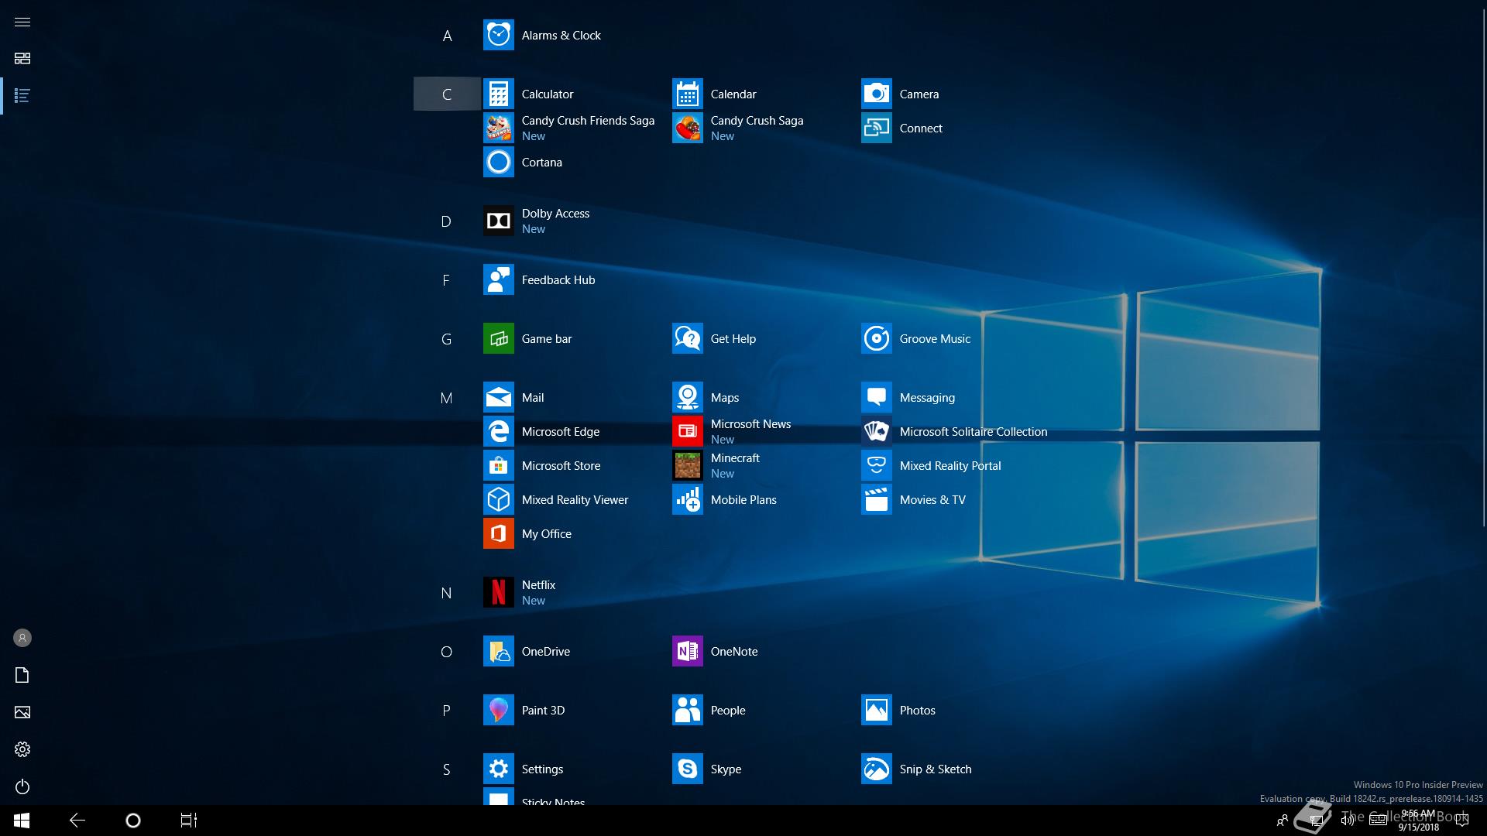Open the Paint 3D icon
Screen dimensions: 1487x836
point(498,710)
